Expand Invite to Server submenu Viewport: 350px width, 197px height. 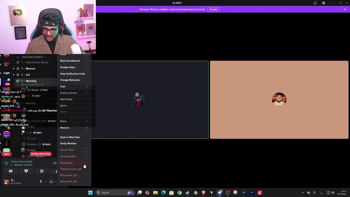click(74, 93)
